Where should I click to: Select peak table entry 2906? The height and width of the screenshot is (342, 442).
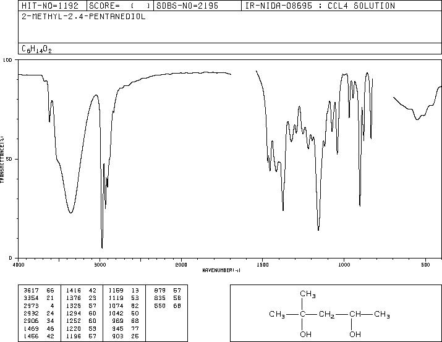pyautogui.click(x=31, y=321)
